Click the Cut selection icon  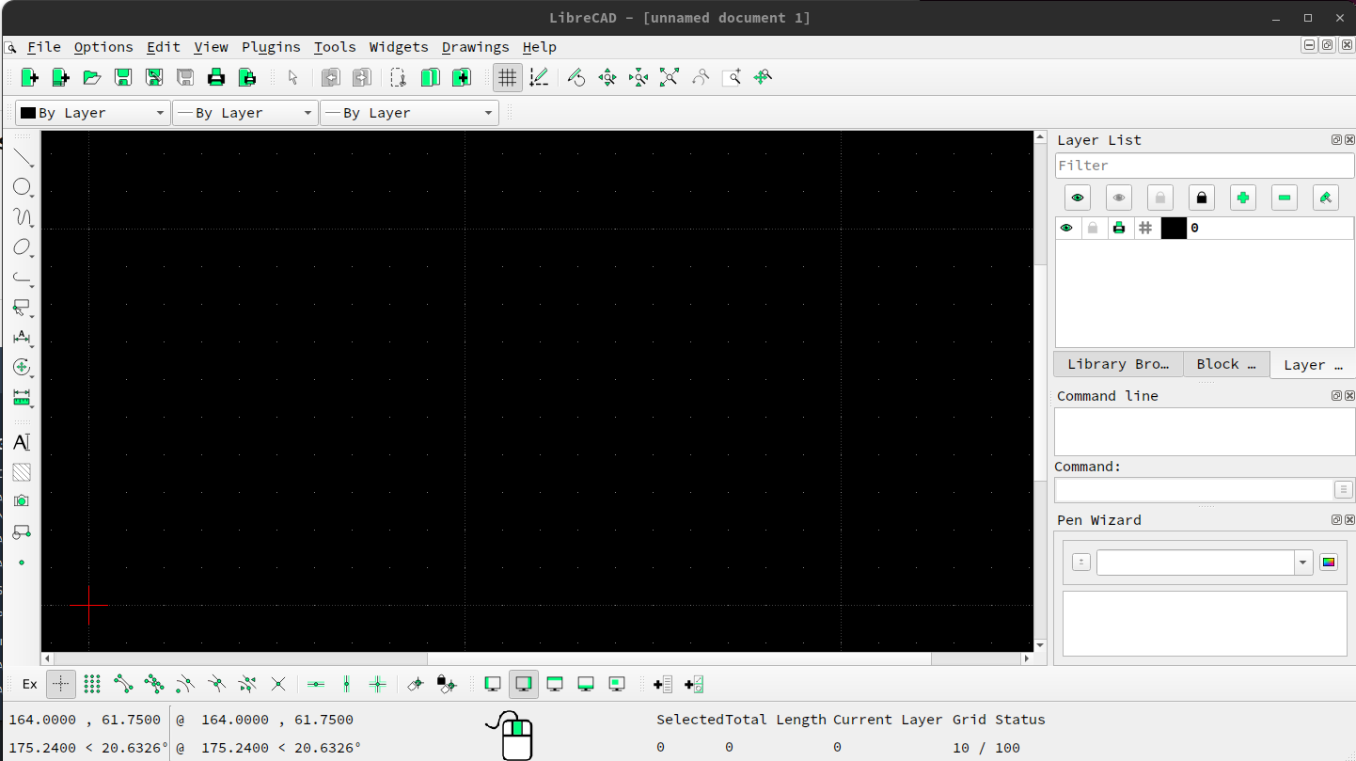pos(399,77)
